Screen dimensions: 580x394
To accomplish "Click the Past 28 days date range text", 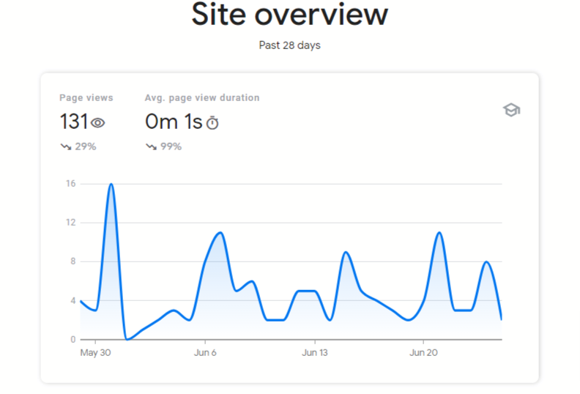I will 289,45.
